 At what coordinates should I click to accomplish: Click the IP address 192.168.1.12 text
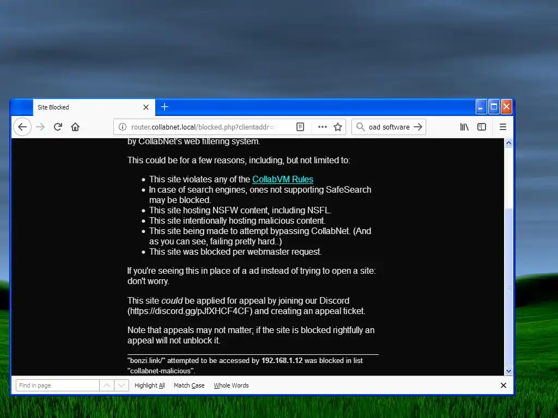coord(282,360)
